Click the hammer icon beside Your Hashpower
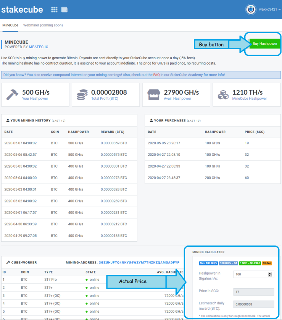282x320 pixels. 12,95
